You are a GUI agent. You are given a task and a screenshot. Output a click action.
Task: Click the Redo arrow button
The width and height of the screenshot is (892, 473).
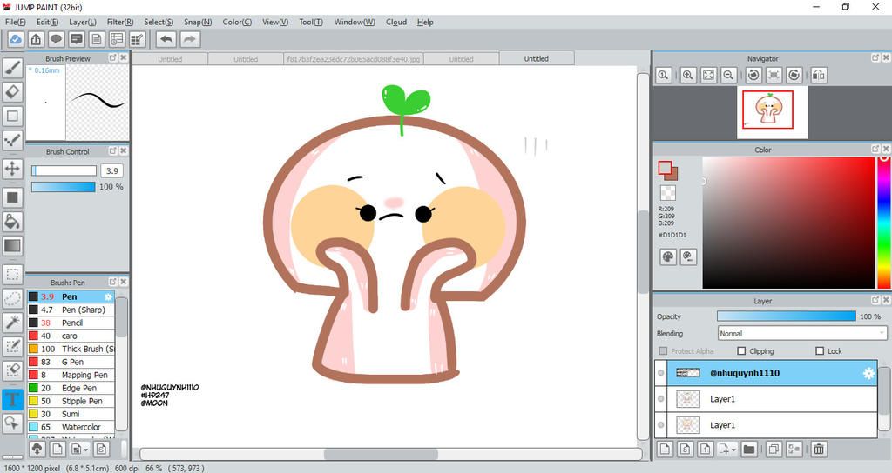click(190, 39)
